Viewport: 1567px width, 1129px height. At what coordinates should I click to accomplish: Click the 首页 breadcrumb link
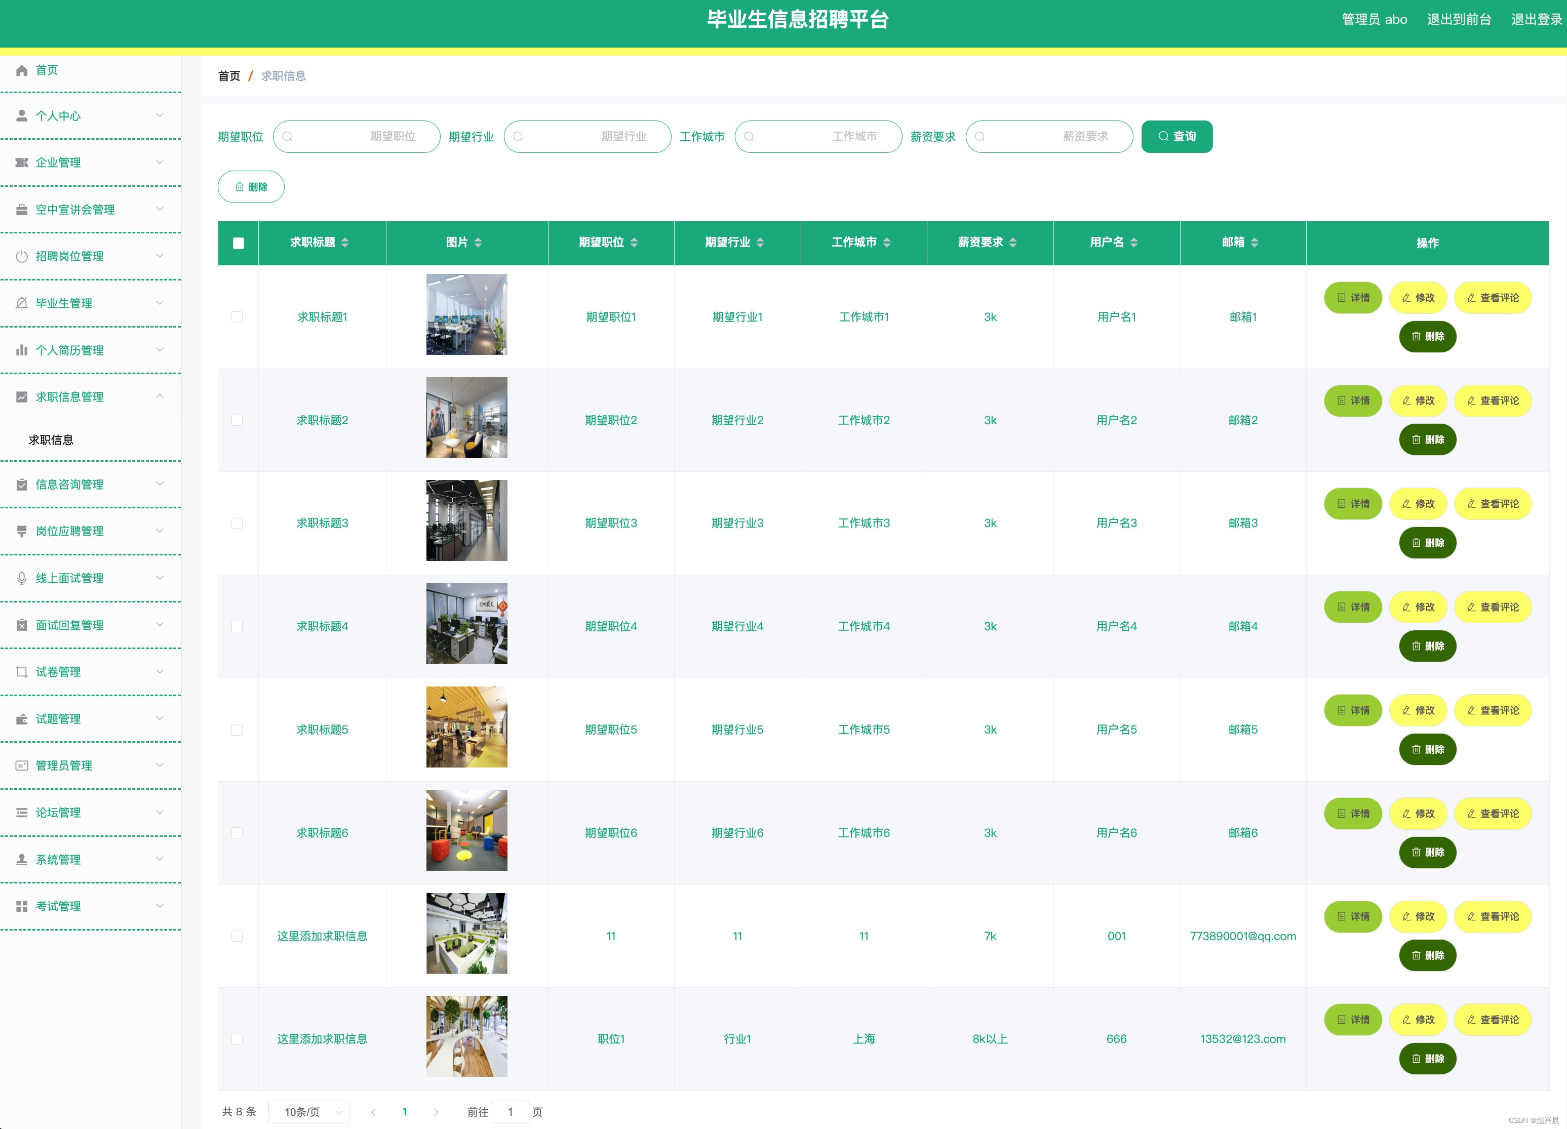tap(229, 76)
